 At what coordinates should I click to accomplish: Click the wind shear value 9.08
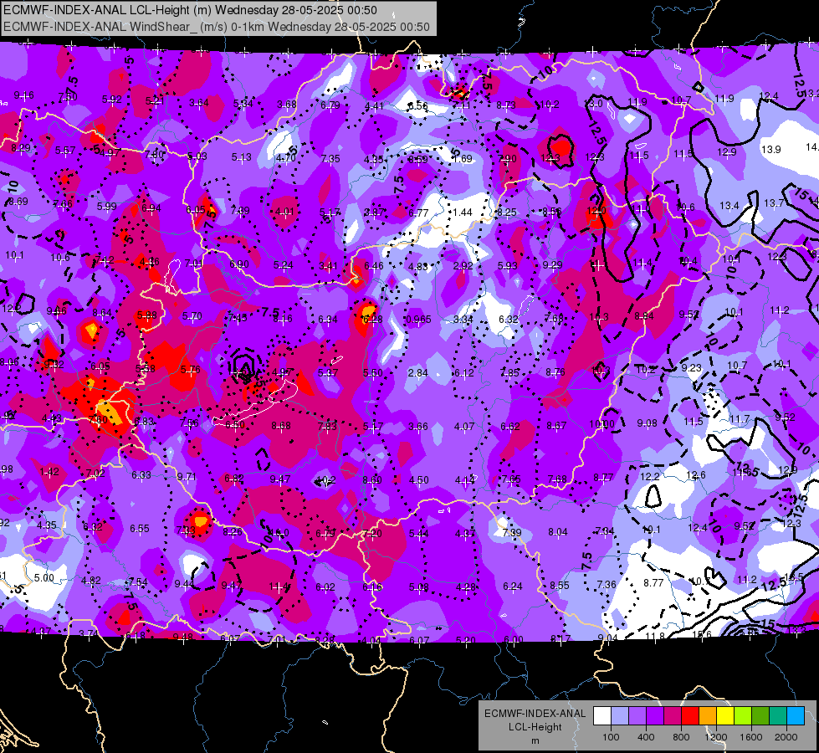(x=647, y=423)
